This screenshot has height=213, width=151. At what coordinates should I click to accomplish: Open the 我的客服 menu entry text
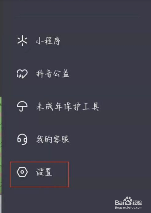coord(53,139)
